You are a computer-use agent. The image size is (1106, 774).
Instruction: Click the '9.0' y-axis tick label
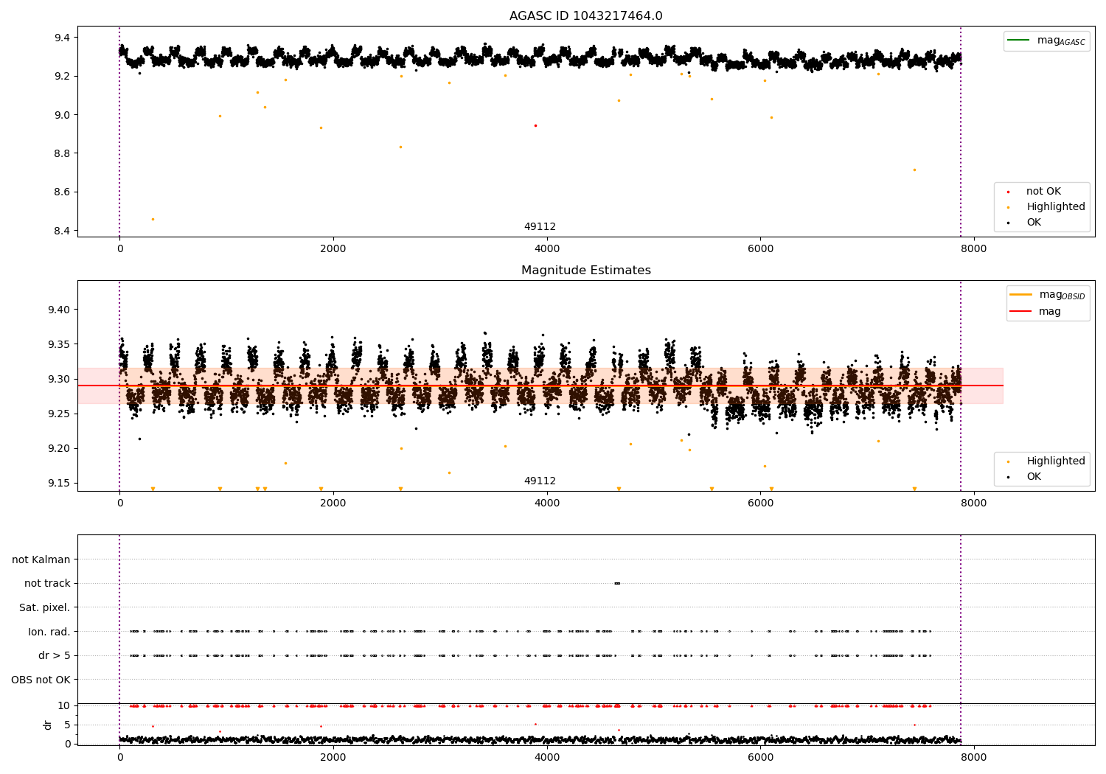click(62, 115)
